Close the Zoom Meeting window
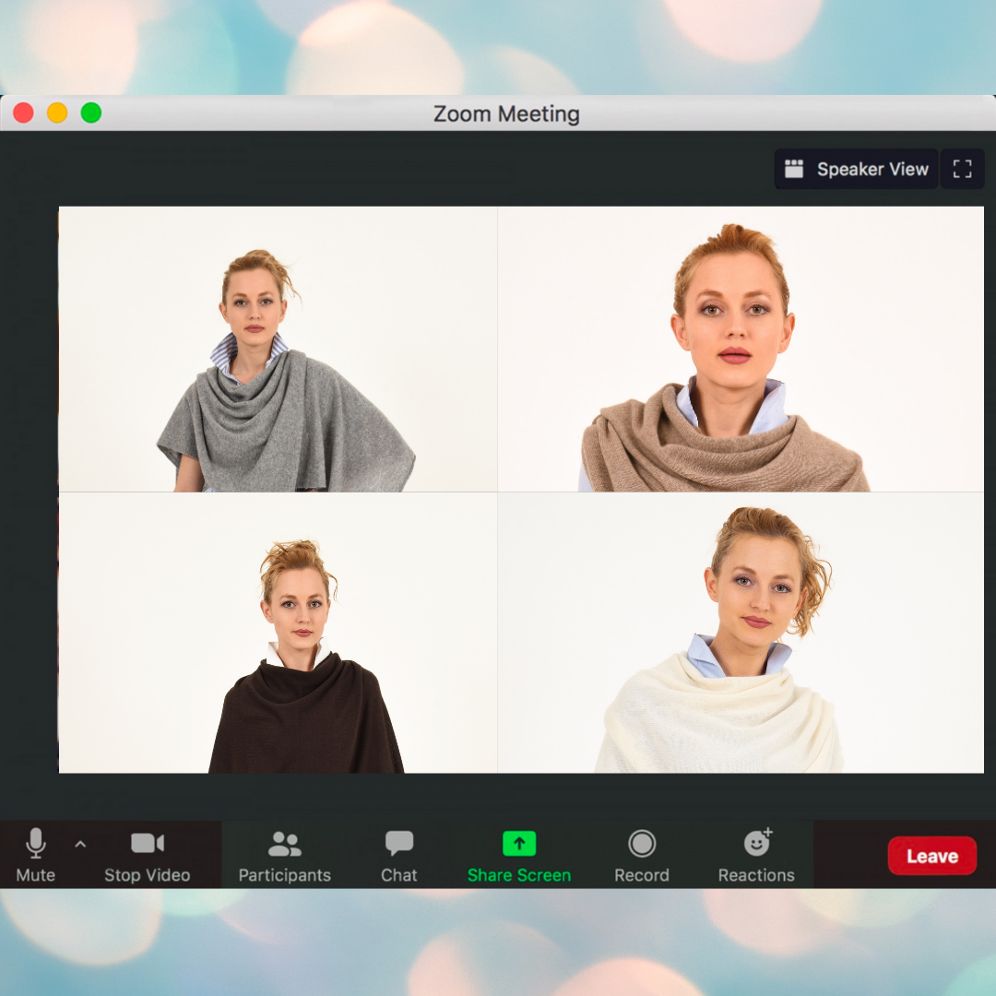Screen dimensions: 996x996 point(23,113)
